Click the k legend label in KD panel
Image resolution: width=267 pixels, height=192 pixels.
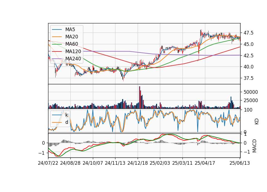click(67, 115)
